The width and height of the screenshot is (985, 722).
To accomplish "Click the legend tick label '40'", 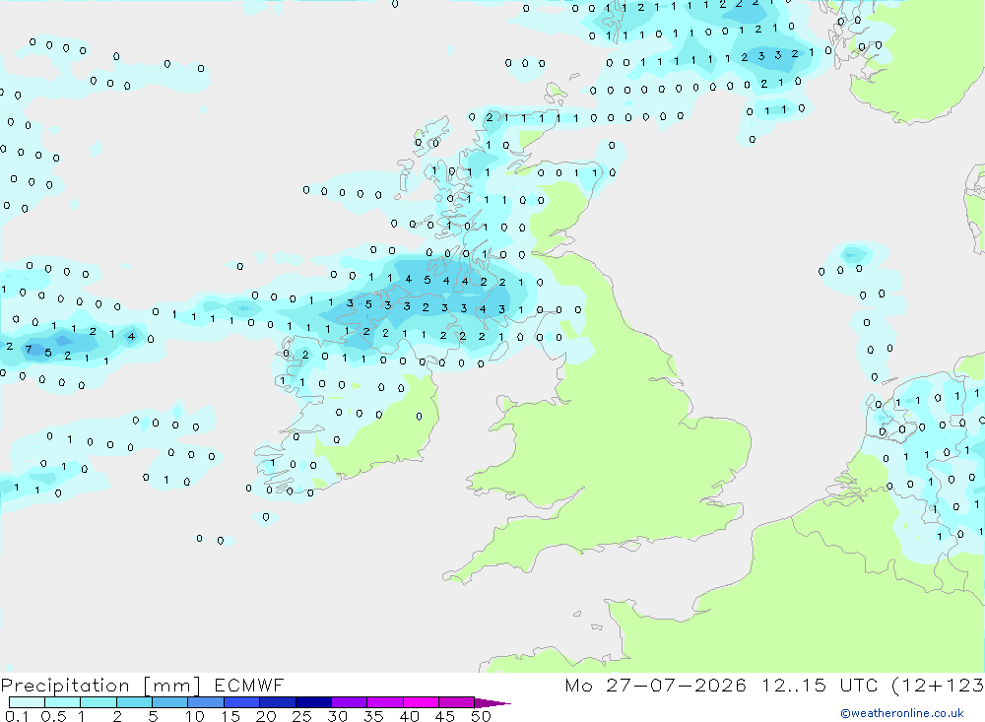I will [409, 716].
